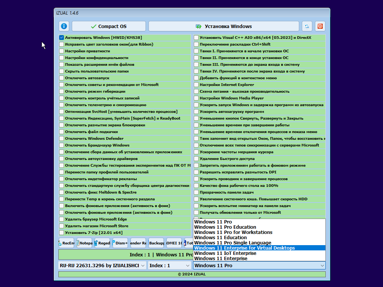Check Настройки Windows Media Player option
Viewport: 383px width, 287px height.
click(196, 98)
